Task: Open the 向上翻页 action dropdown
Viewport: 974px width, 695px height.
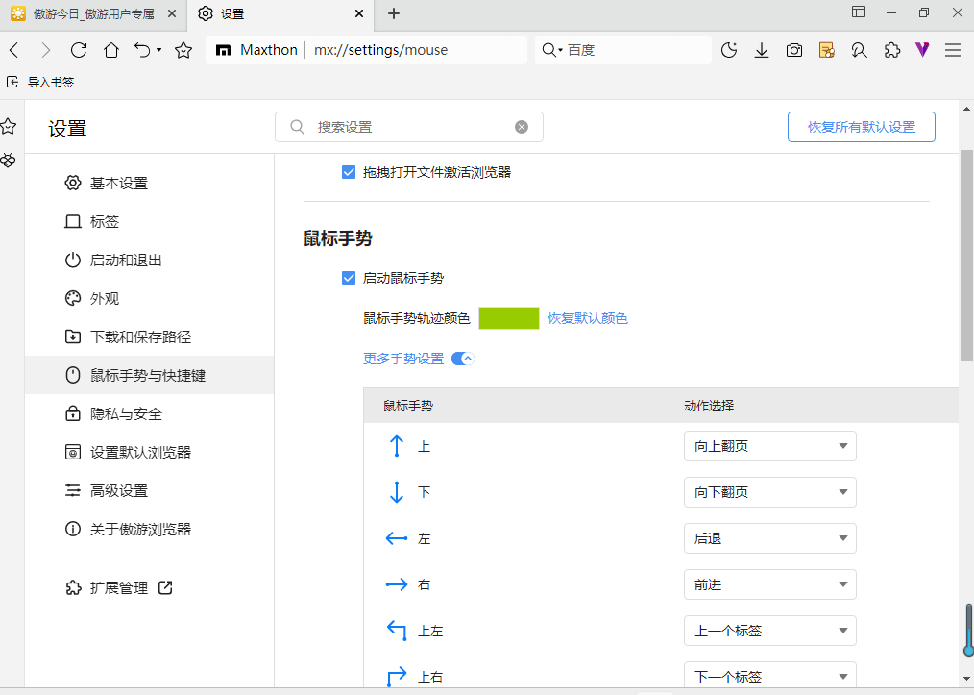Action: point(769,446)
